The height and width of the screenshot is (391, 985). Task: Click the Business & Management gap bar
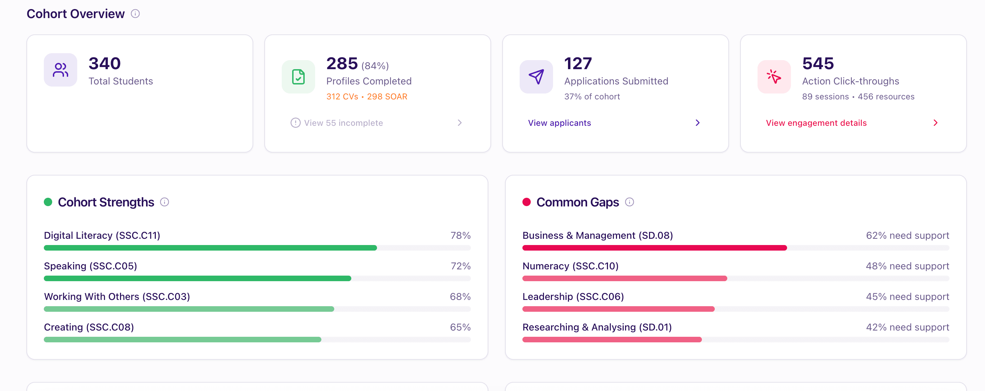pyautogui.click(x=736, y=248)
